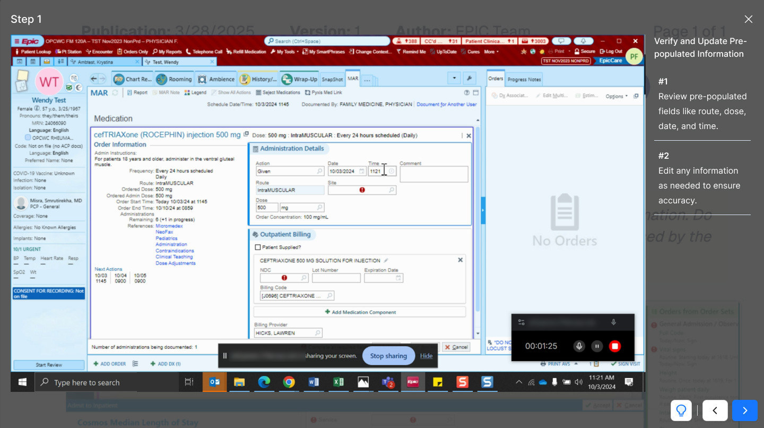Image resolution: width=764 pixels, height=428 pixels.
Task: Go back to the previous step arrow
Action: coord(715,410)
